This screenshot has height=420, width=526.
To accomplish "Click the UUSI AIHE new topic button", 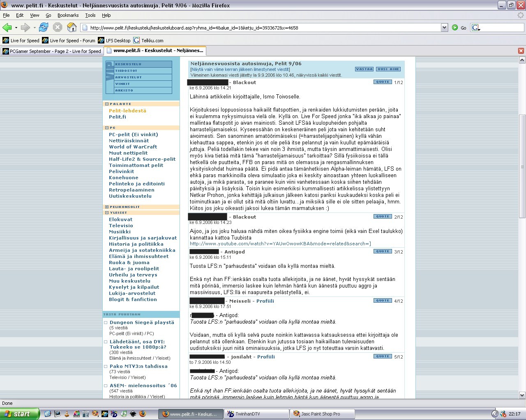I will click(x=388, y=69).
